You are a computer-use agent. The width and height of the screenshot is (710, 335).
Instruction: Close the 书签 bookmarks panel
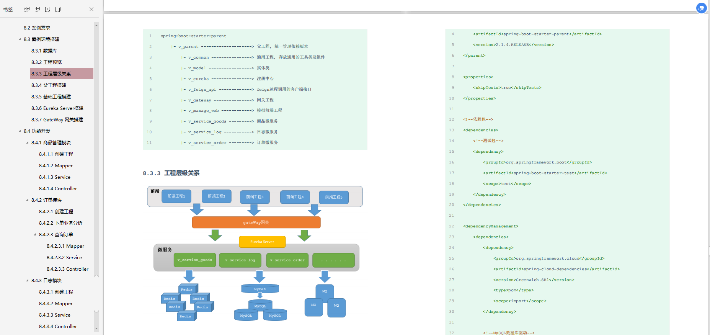click(x=91, y=9)
